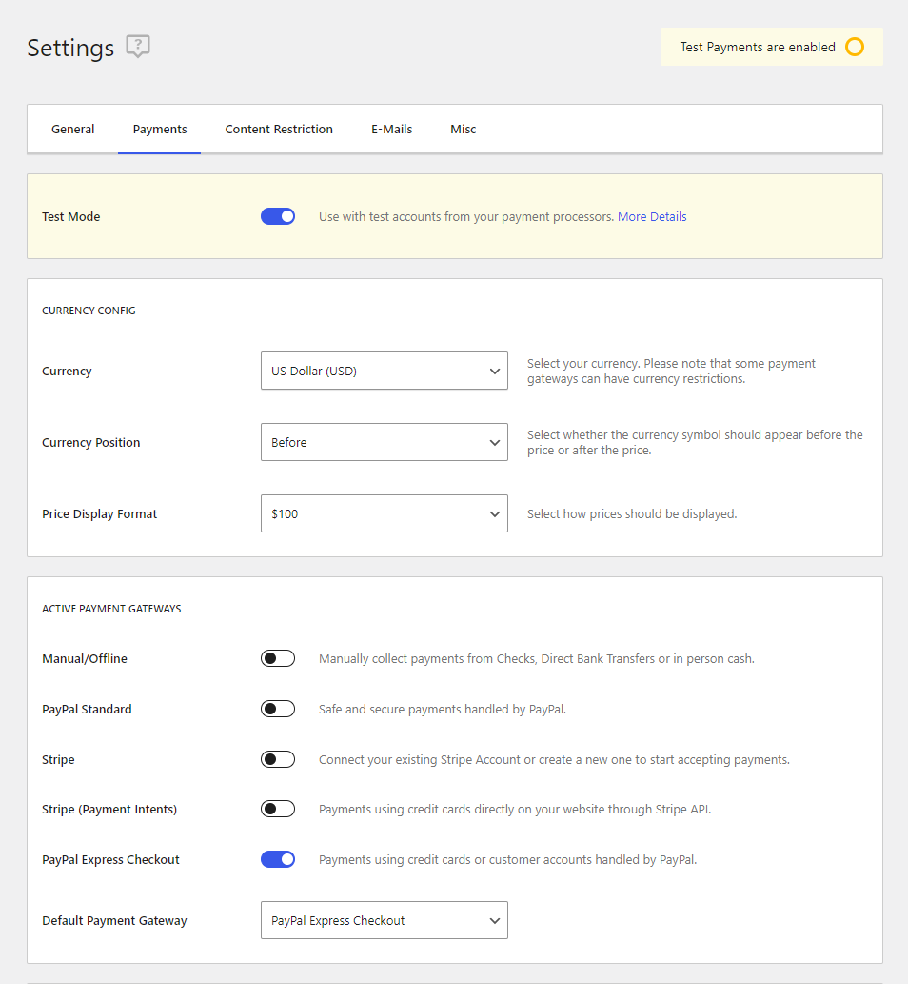Enable the Manual/Offline gateway toggle
908x984 pixels.
click(x=278, y=658)
